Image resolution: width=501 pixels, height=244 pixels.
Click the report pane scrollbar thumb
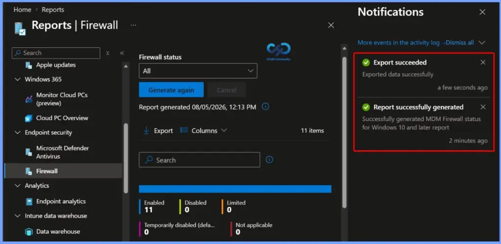tap(344, 133)
